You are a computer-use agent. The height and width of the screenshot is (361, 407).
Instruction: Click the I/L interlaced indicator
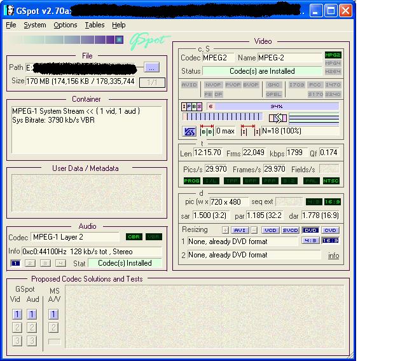pos(211,180)
